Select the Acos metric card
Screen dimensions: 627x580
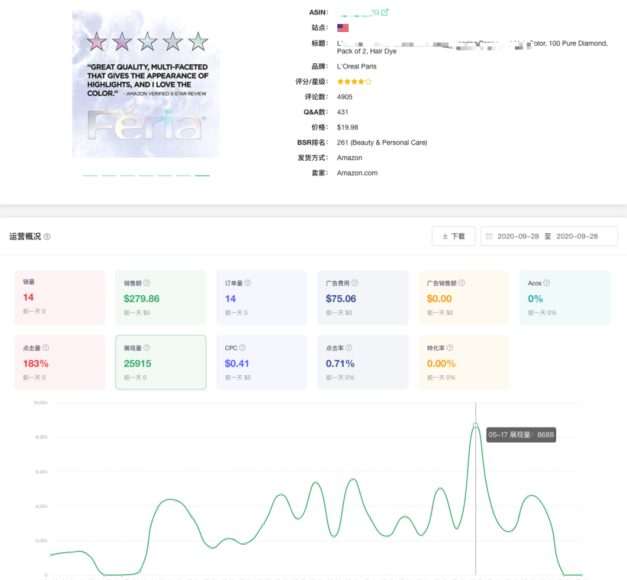(565, 298)
